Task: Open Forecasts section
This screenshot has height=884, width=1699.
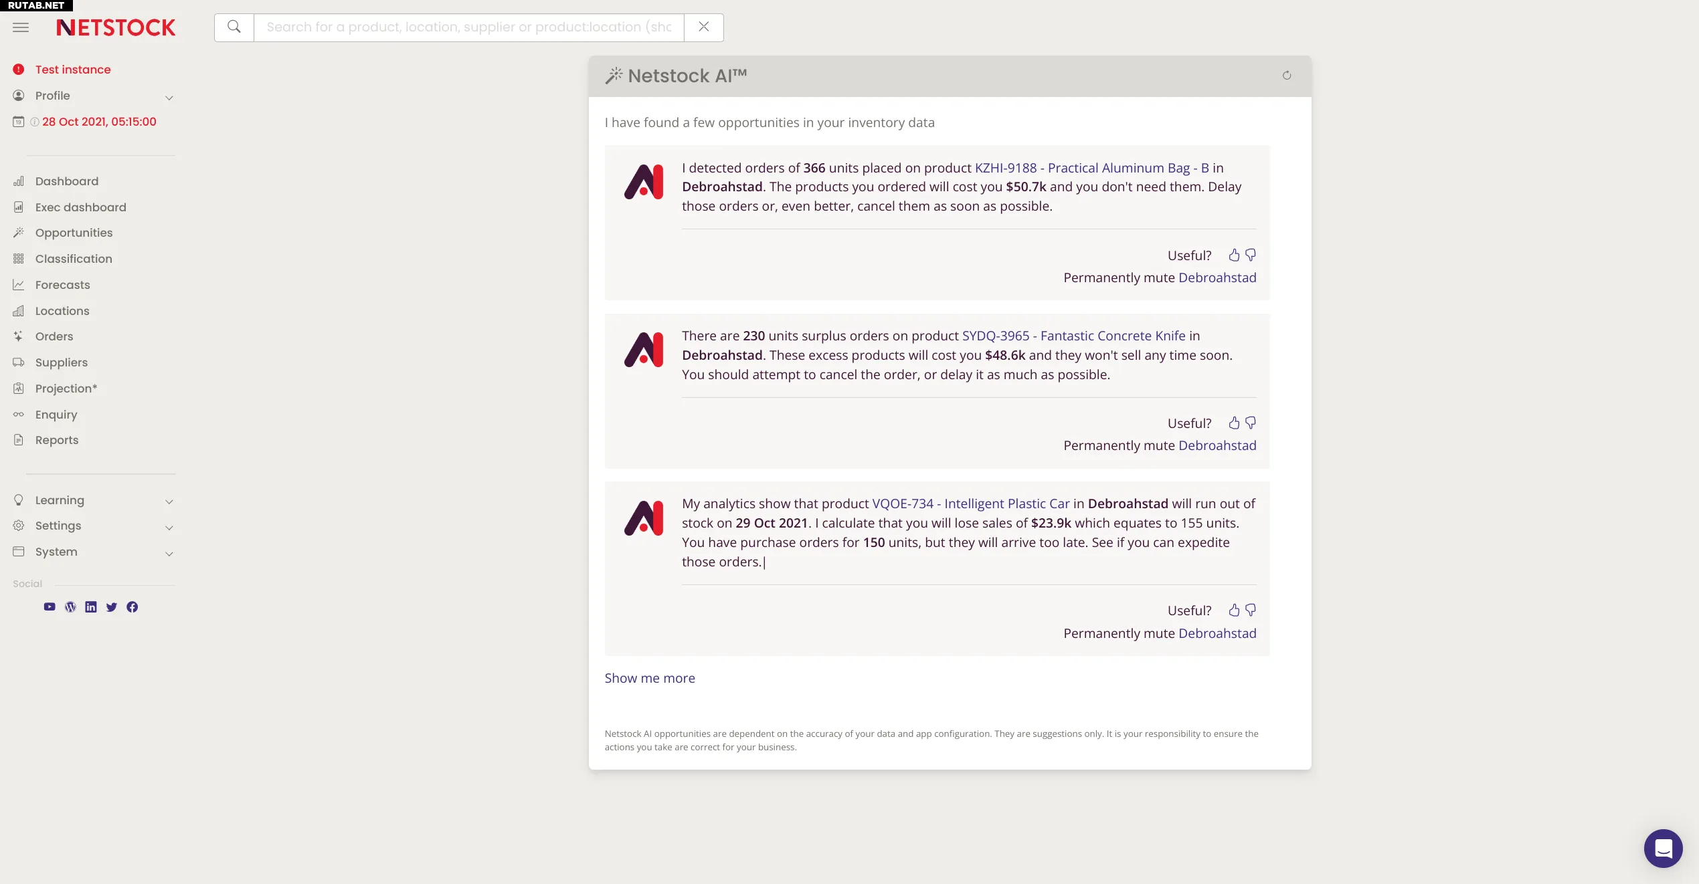Action: [62, 285]
